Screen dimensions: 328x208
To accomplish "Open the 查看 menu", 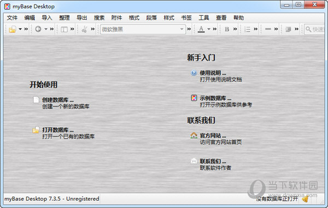I will click(x=221, y=18).
